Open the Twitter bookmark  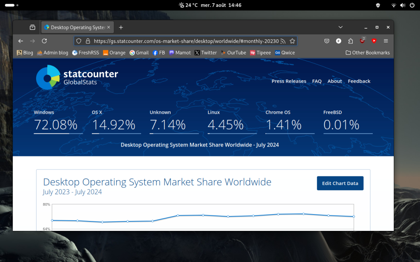[x=206, y=53]
